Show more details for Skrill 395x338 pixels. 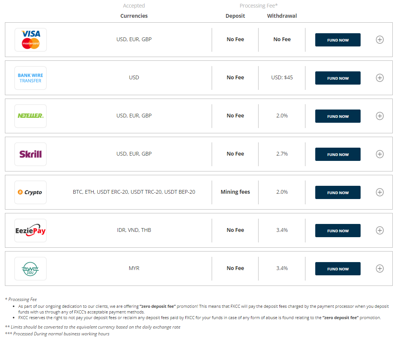[380, 154]
